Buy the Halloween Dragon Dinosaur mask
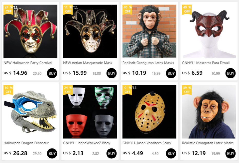Screen dimensions: 239x163 (x=52, y=153)
